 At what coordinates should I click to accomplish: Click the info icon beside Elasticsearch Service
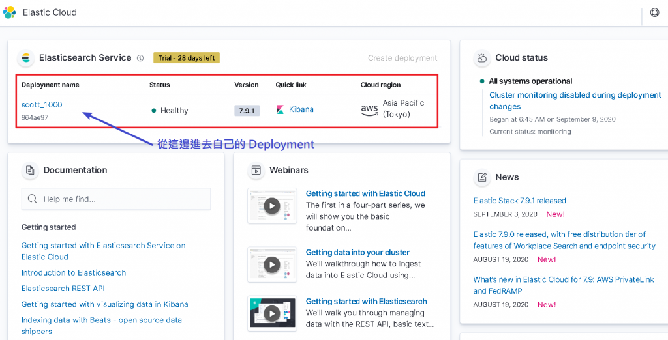(x=140, y=59)
